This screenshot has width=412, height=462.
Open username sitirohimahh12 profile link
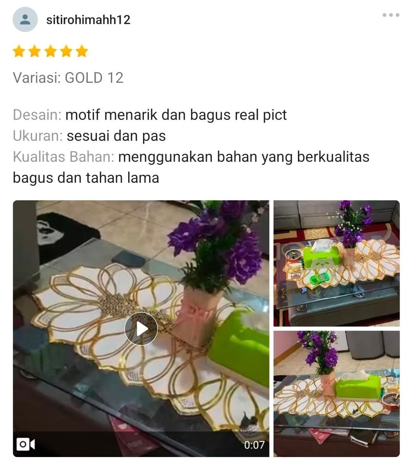tap(88, 20)
